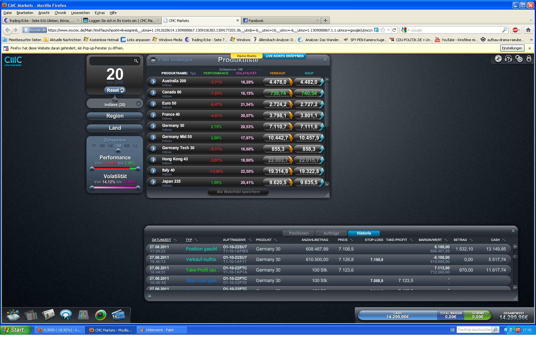Open the credit card payments icon in dock
Image resolution: width=536 pixels, height=364 pixels.
click(x=118, y=315)
